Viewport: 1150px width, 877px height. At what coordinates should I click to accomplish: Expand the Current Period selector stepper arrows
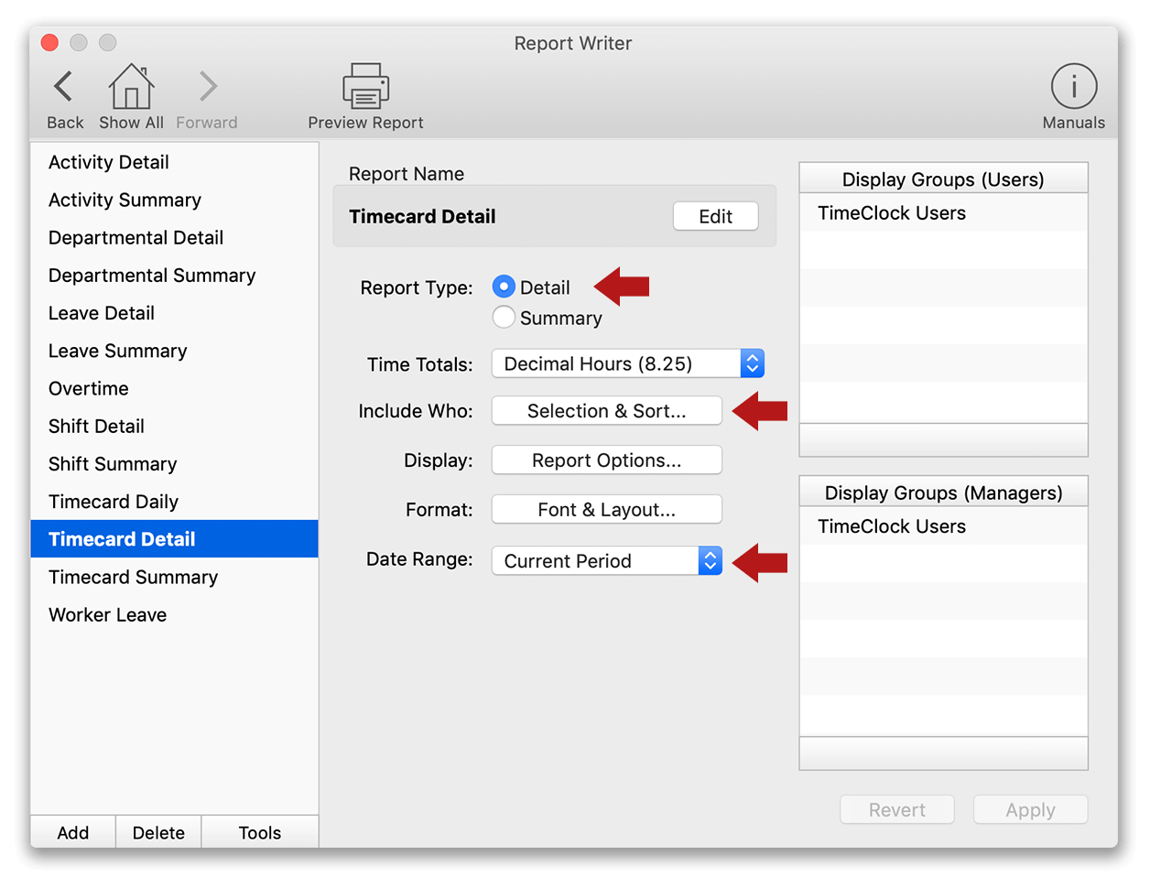[x=711, y=560]
